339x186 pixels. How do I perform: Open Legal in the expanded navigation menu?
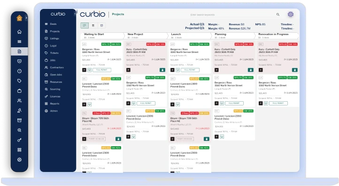tap(51, 46)
